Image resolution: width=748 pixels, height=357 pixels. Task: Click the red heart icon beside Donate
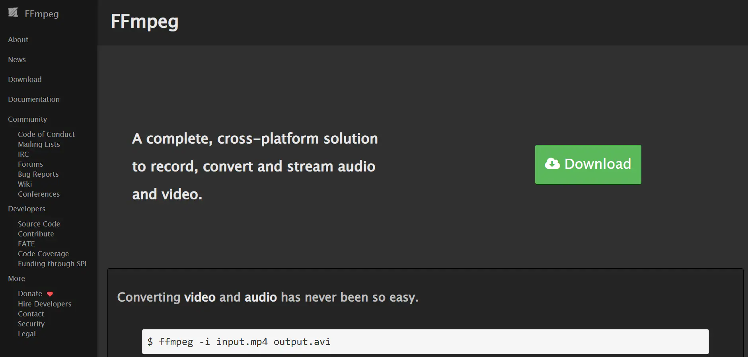pyautogui.click(x=50, y=294)
